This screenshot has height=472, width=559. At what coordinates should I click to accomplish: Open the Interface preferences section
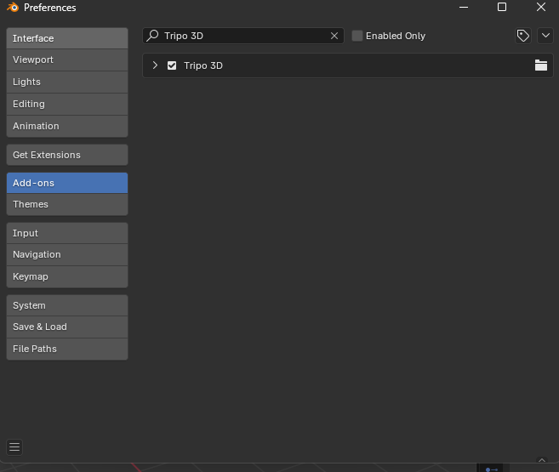click(67, 38)
